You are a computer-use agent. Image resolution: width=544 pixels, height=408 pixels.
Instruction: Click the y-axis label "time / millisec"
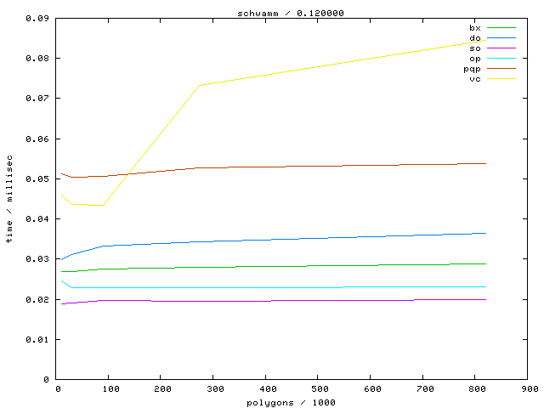coord(10,199)
